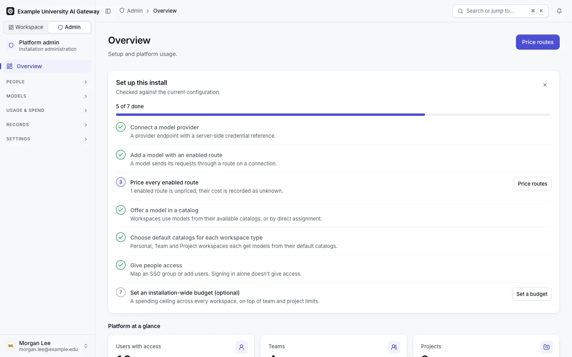The height and width of the screenshot is (357, 572).
Task: Click the Projects card folder icon
Action: pos(547,347)
